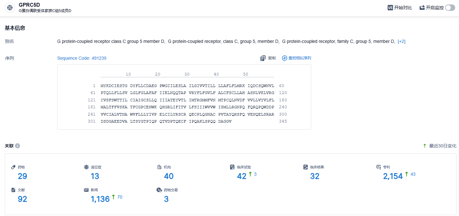Click the info icon beside 关联
Screen dimensions: 459x216
click(17, 146)
